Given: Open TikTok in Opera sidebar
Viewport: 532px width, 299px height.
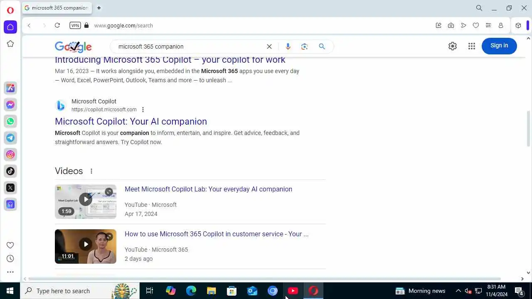Looking at the screenshot, I should (x=10, y=171).
